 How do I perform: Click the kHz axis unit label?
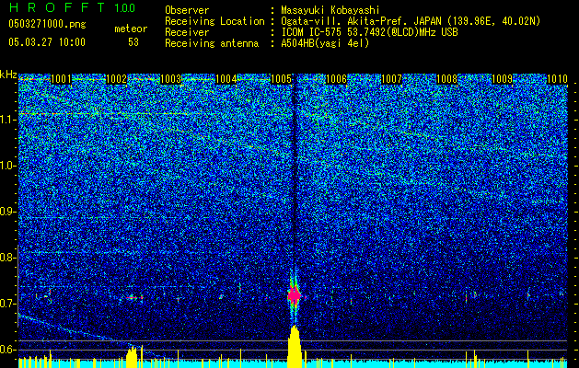coord(8,75)
